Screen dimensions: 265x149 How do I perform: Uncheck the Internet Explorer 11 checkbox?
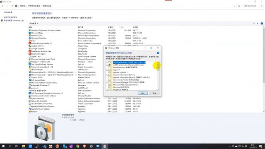coord(109,72)
